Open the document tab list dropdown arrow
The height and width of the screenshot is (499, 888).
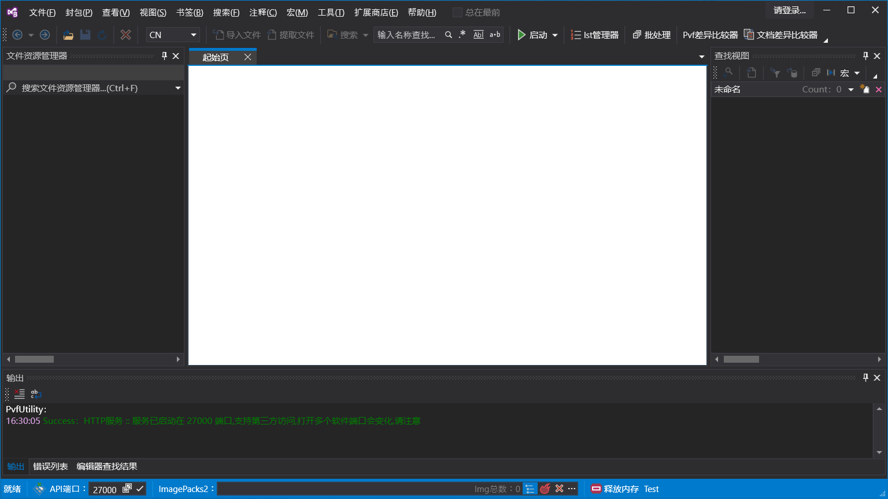[x=702, y=57]
